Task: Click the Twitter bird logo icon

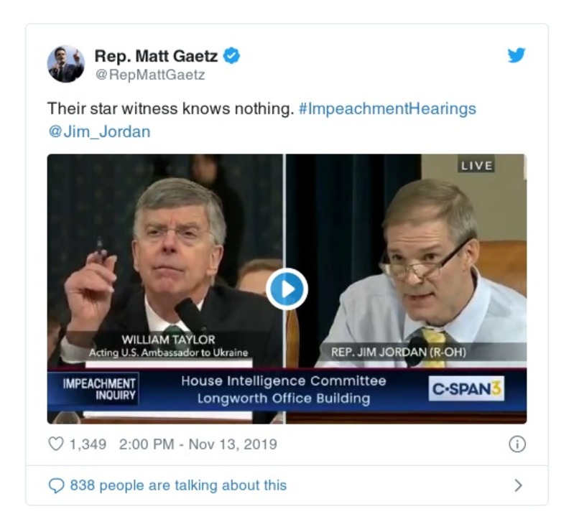Action: click(x=516, y=55)
